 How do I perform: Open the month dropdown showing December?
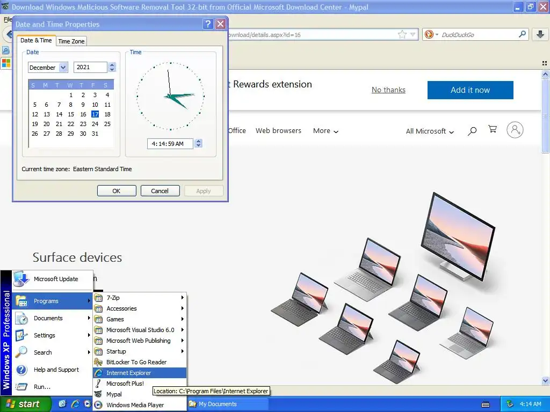point(63,67)
